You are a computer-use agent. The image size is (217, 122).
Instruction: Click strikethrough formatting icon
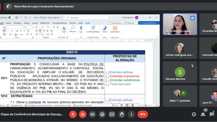coord(17,31)
